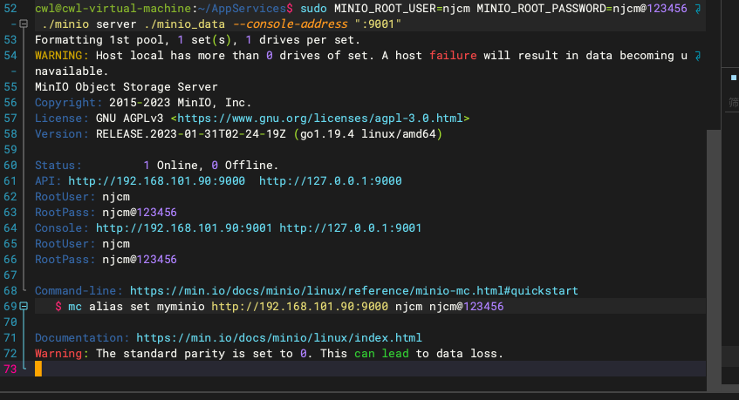This screenshot has height=400, width=739.
Task: Open the API URL http://127.0.0.1:9000
Action: coord(331,180)
